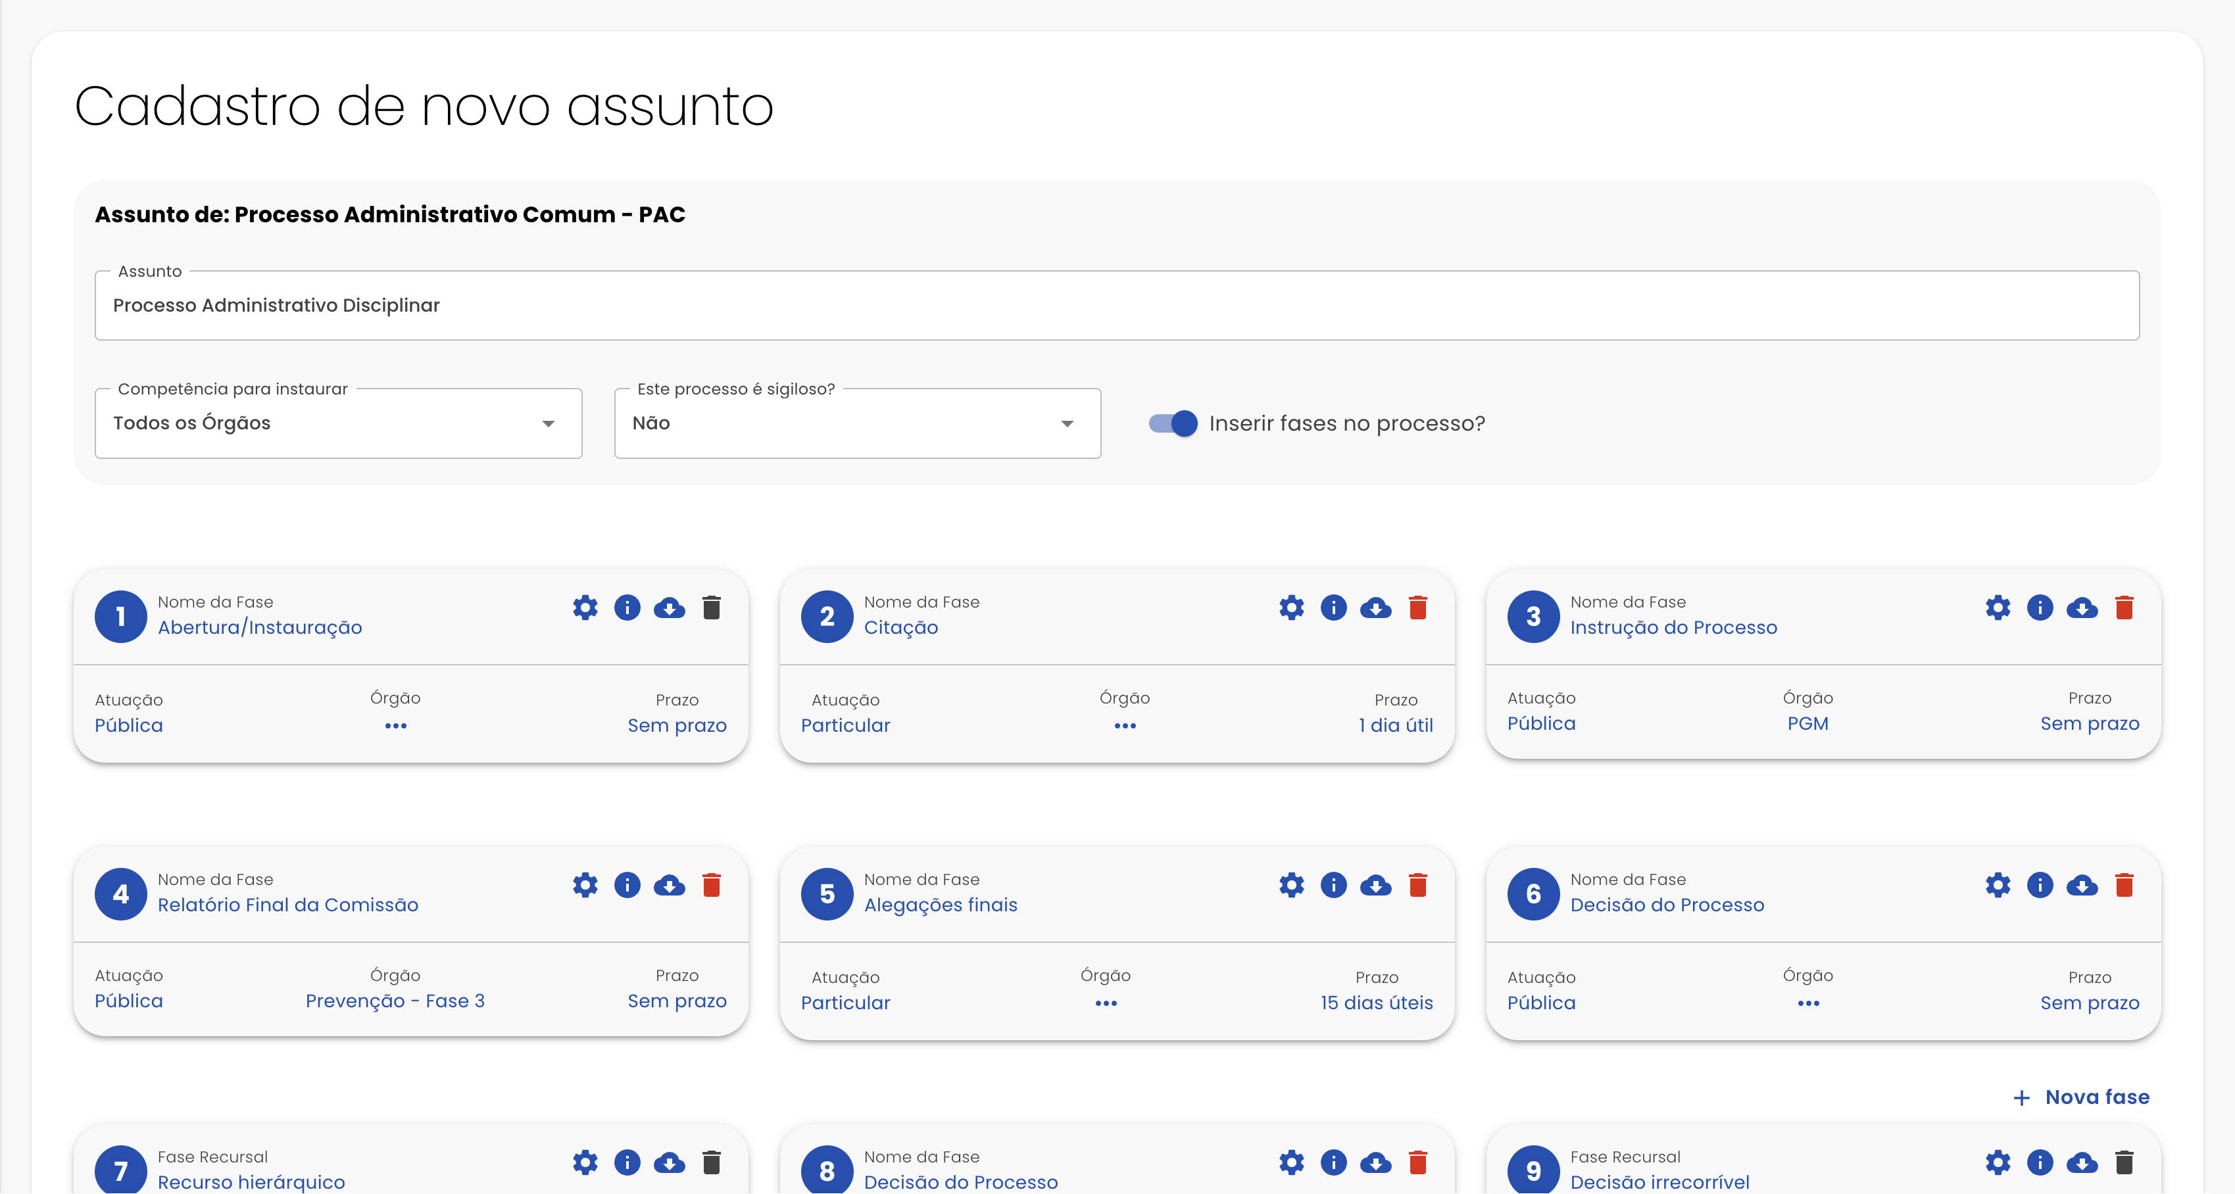Open settings gear for phase 6 Decisão do Processo
The height and width of the screenshot is (1194, 2235).
(1998, 884)
